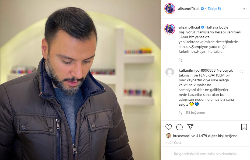Click the post photo of man
250x160 pixels.
(x=80, y=80)
